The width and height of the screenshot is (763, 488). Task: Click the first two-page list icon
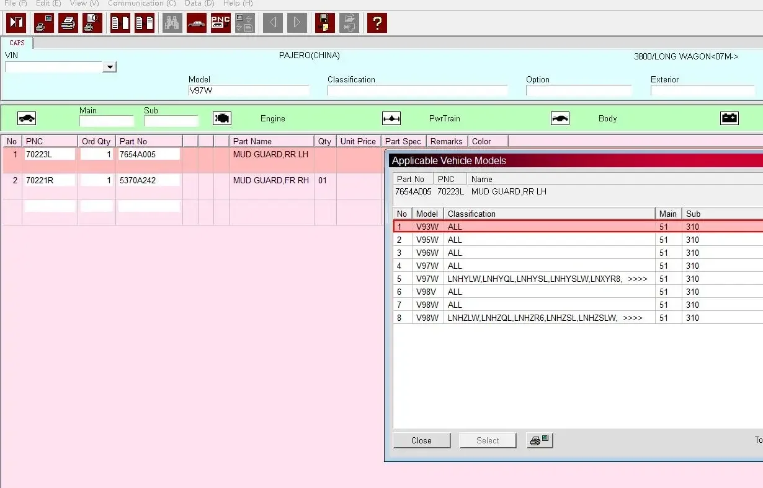[120, 23]
